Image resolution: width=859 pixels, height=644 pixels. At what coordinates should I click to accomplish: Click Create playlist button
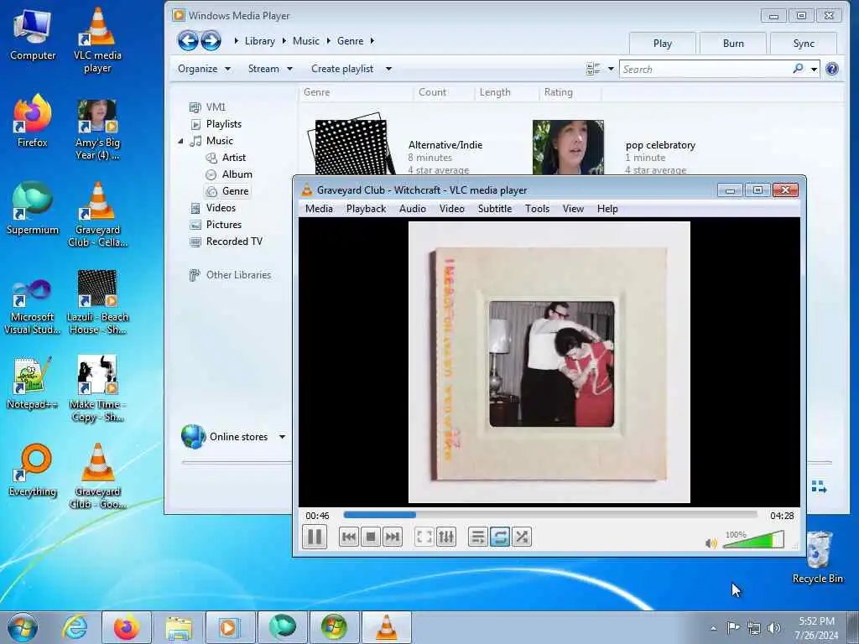(342, 69)
